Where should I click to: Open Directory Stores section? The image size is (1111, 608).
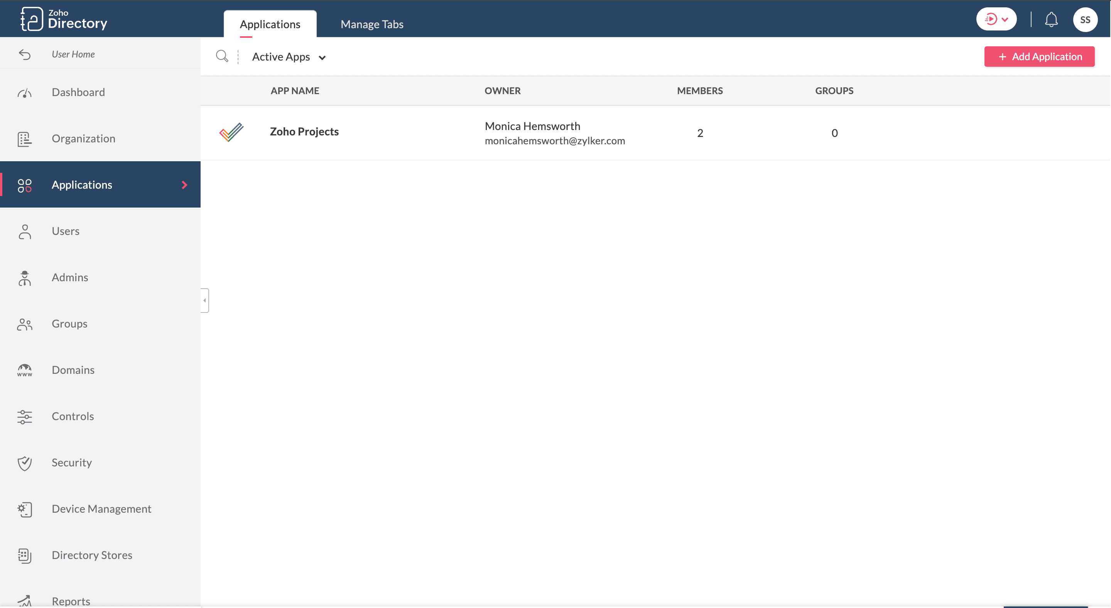pyautogui.click(x=92, y=555)
